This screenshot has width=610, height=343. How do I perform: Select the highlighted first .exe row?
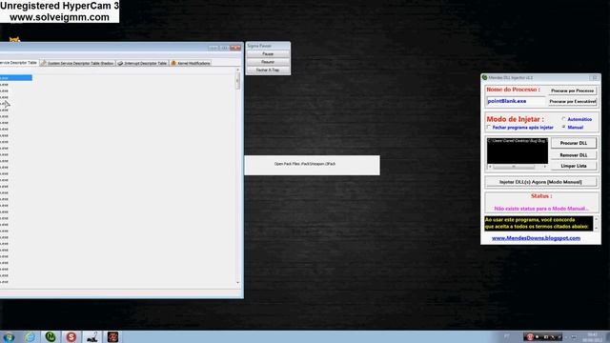[16, 78]
